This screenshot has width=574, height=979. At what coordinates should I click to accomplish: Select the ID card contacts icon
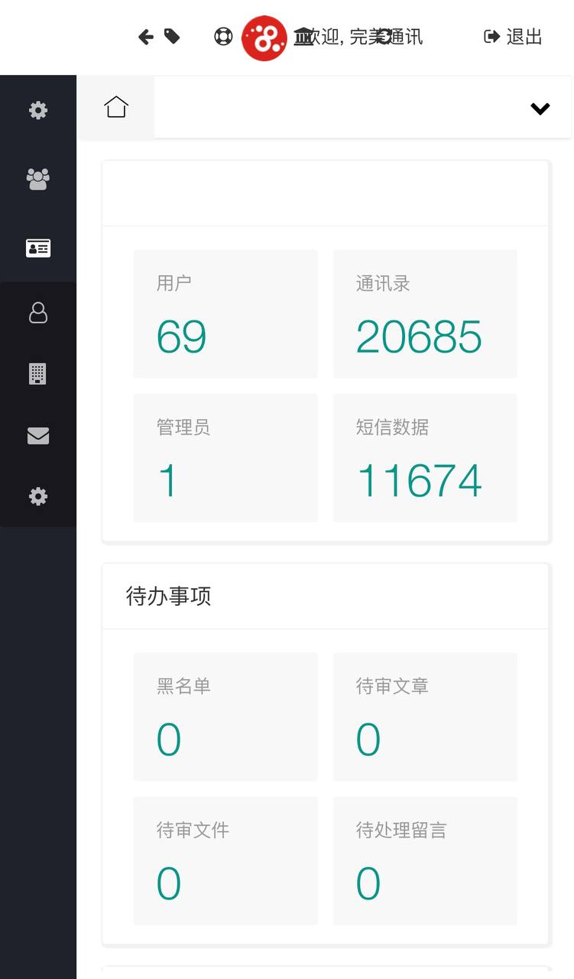[x=38, y=248]
